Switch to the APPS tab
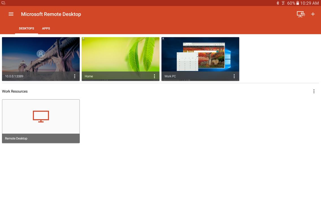Image resolution: width=321 pixels, height=201 pixels. pos(46,28)
